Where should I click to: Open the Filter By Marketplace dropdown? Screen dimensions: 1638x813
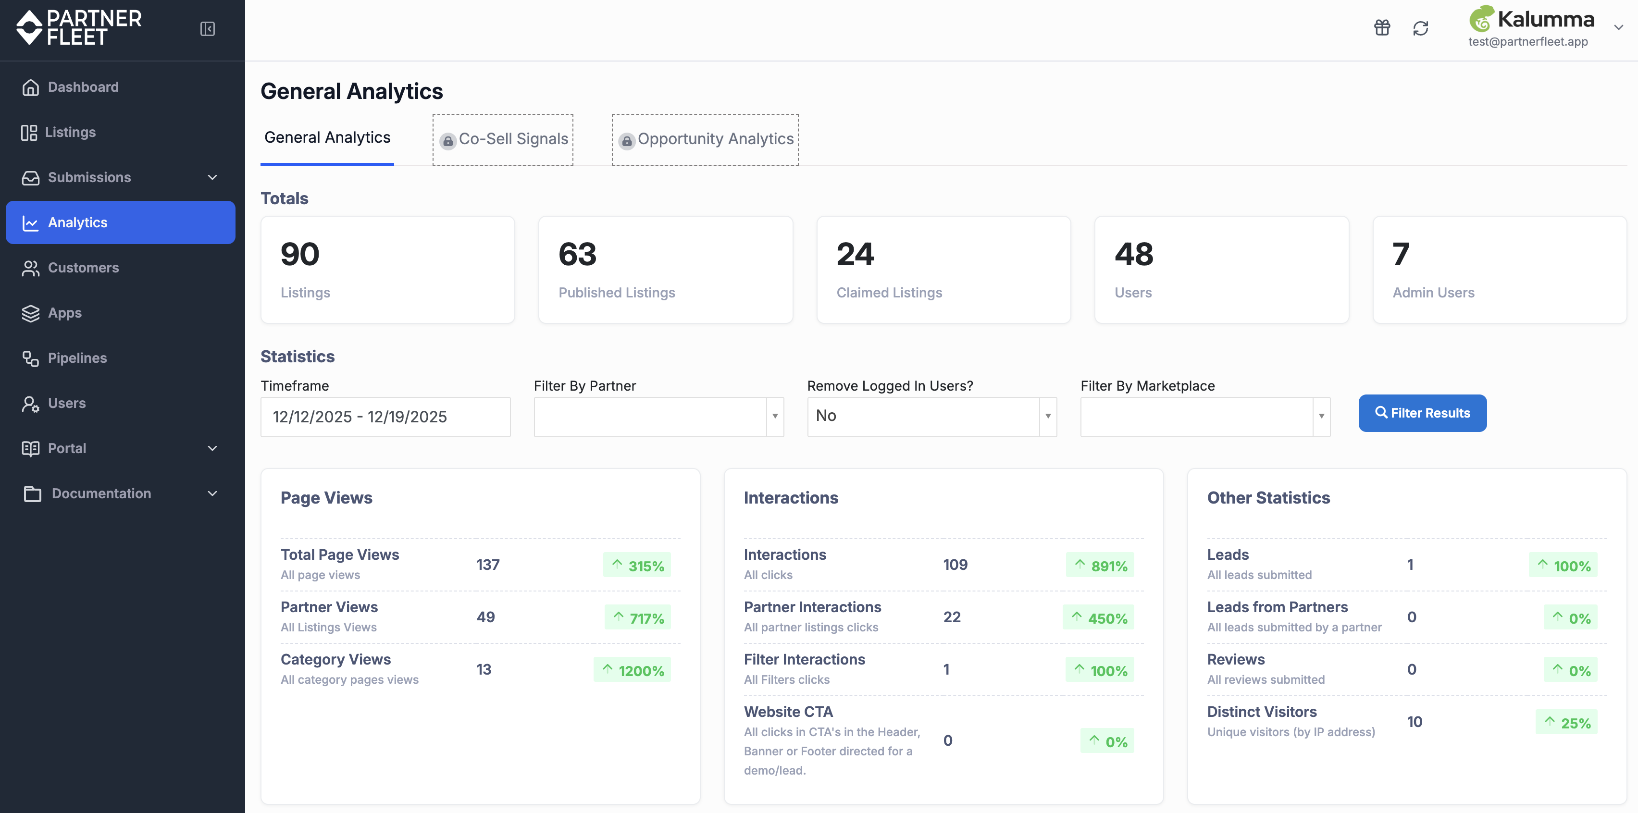[x=1205, y=417]
